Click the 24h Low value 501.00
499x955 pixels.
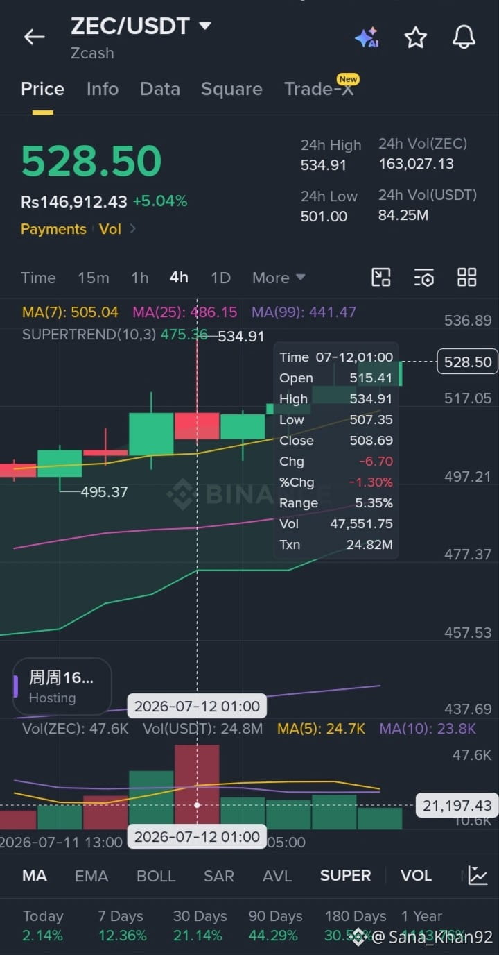324,216
